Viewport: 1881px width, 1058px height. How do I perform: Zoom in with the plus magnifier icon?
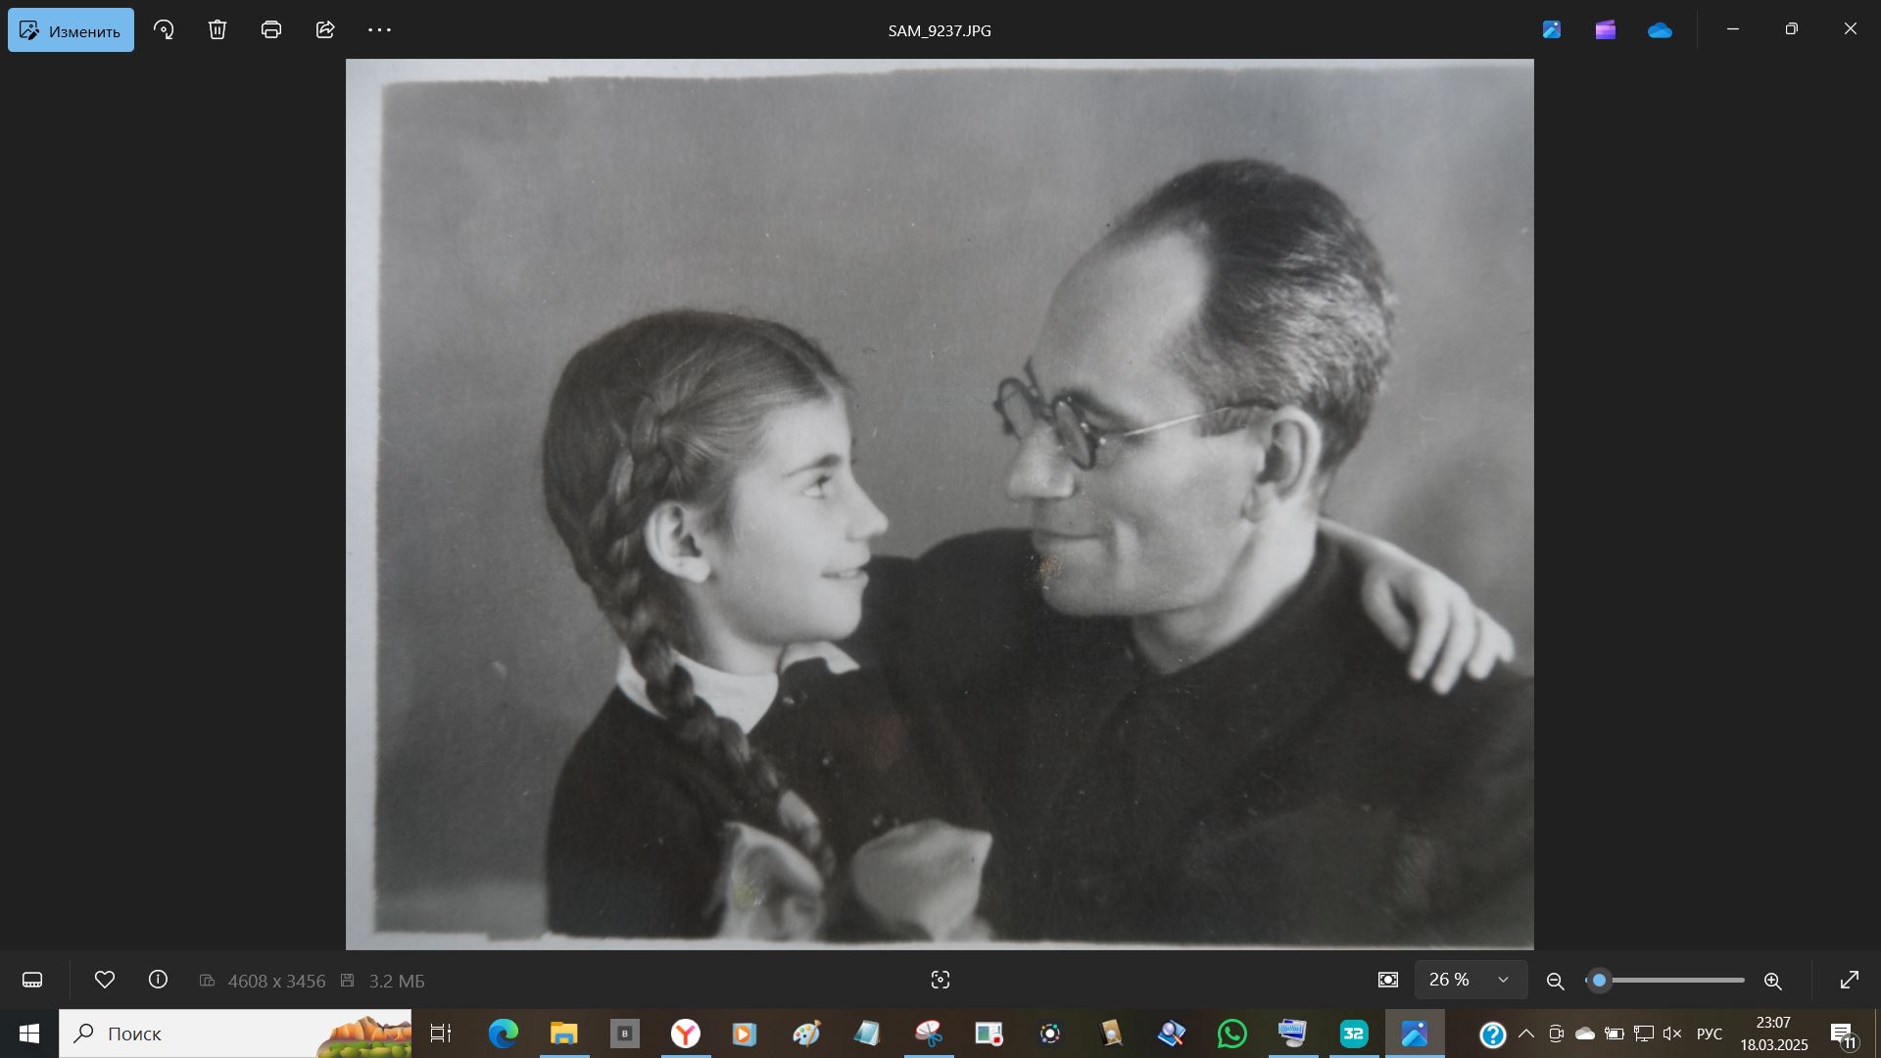tap(1772, 981)
